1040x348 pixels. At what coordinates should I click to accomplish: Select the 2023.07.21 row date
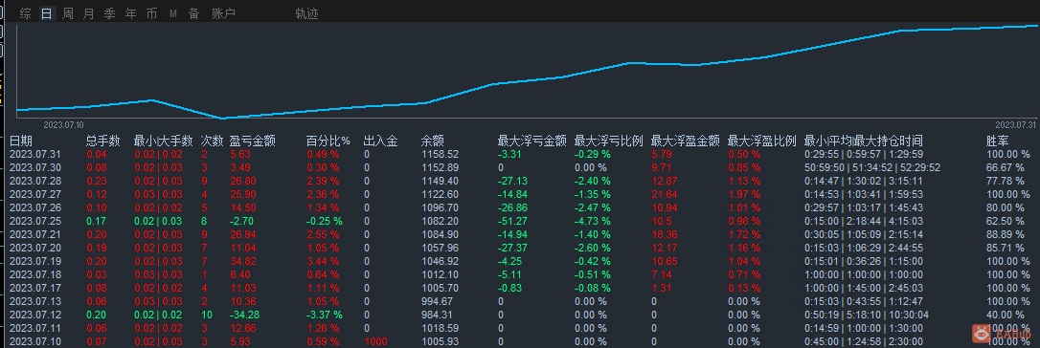(x=35, y=234)
